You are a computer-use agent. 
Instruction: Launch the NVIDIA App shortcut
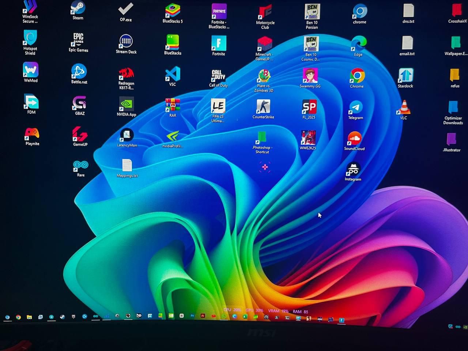pyautogui.click(x=127, y=107)
